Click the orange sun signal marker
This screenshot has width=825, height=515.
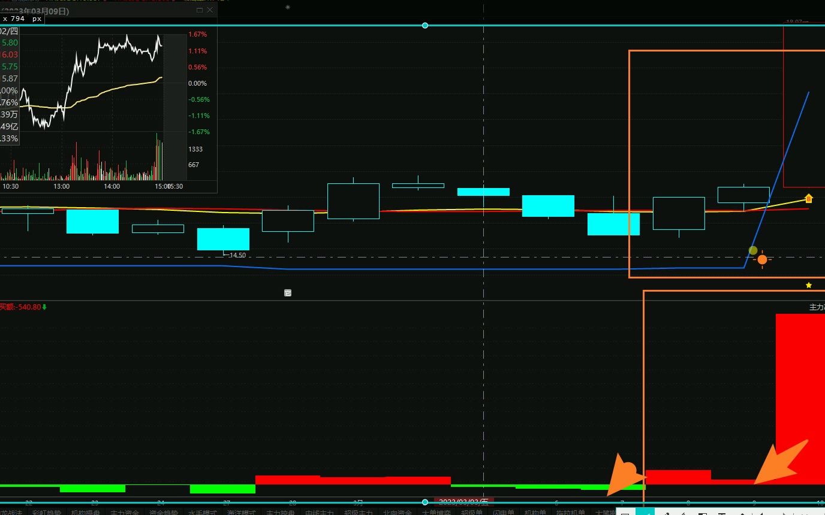point(762,259)
